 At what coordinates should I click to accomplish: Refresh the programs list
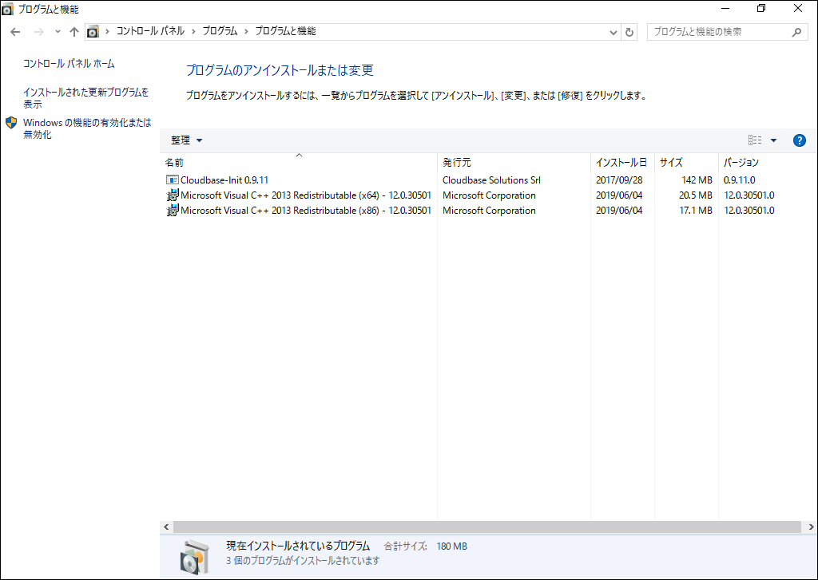[x=629, y=32]
